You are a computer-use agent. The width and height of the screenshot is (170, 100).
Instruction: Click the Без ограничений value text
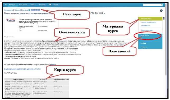point(43,26)
